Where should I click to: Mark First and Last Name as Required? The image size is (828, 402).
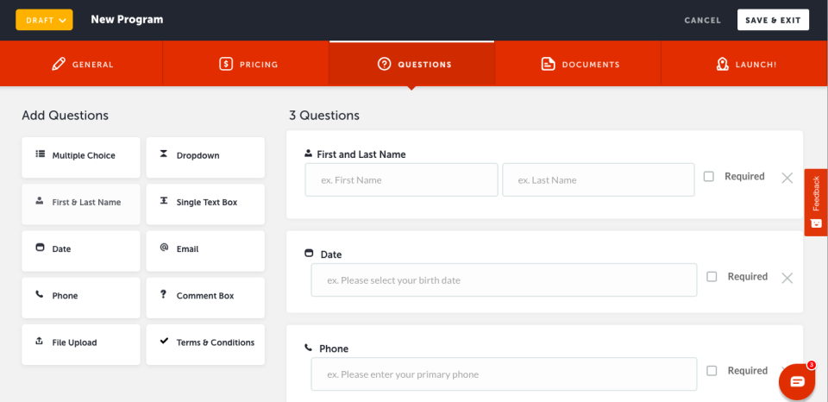click(x=709, y=177)
